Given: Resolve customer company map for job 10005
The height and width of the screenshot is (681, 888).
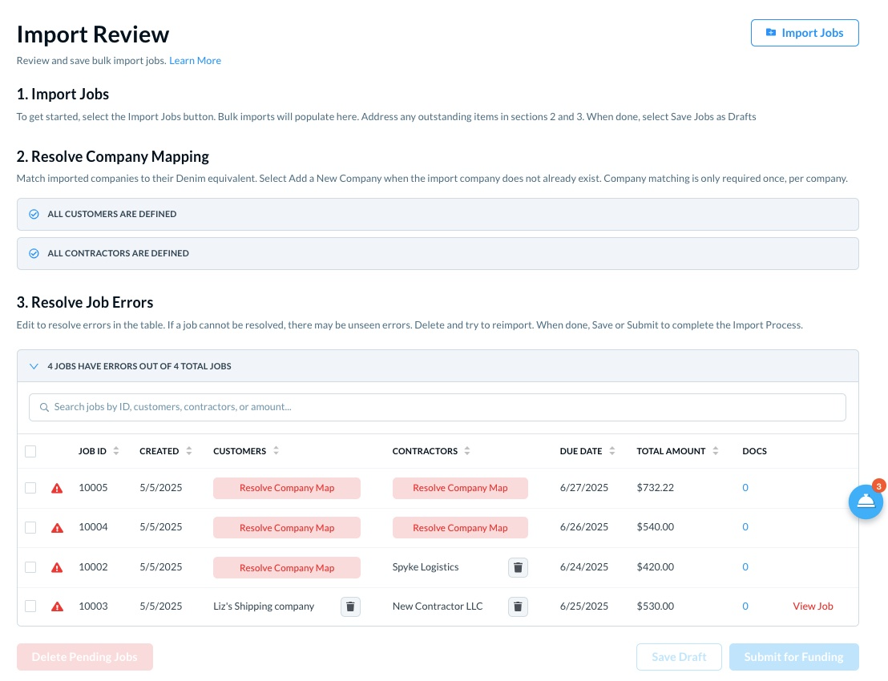Looking at the screenshot, I should point(286,488).
